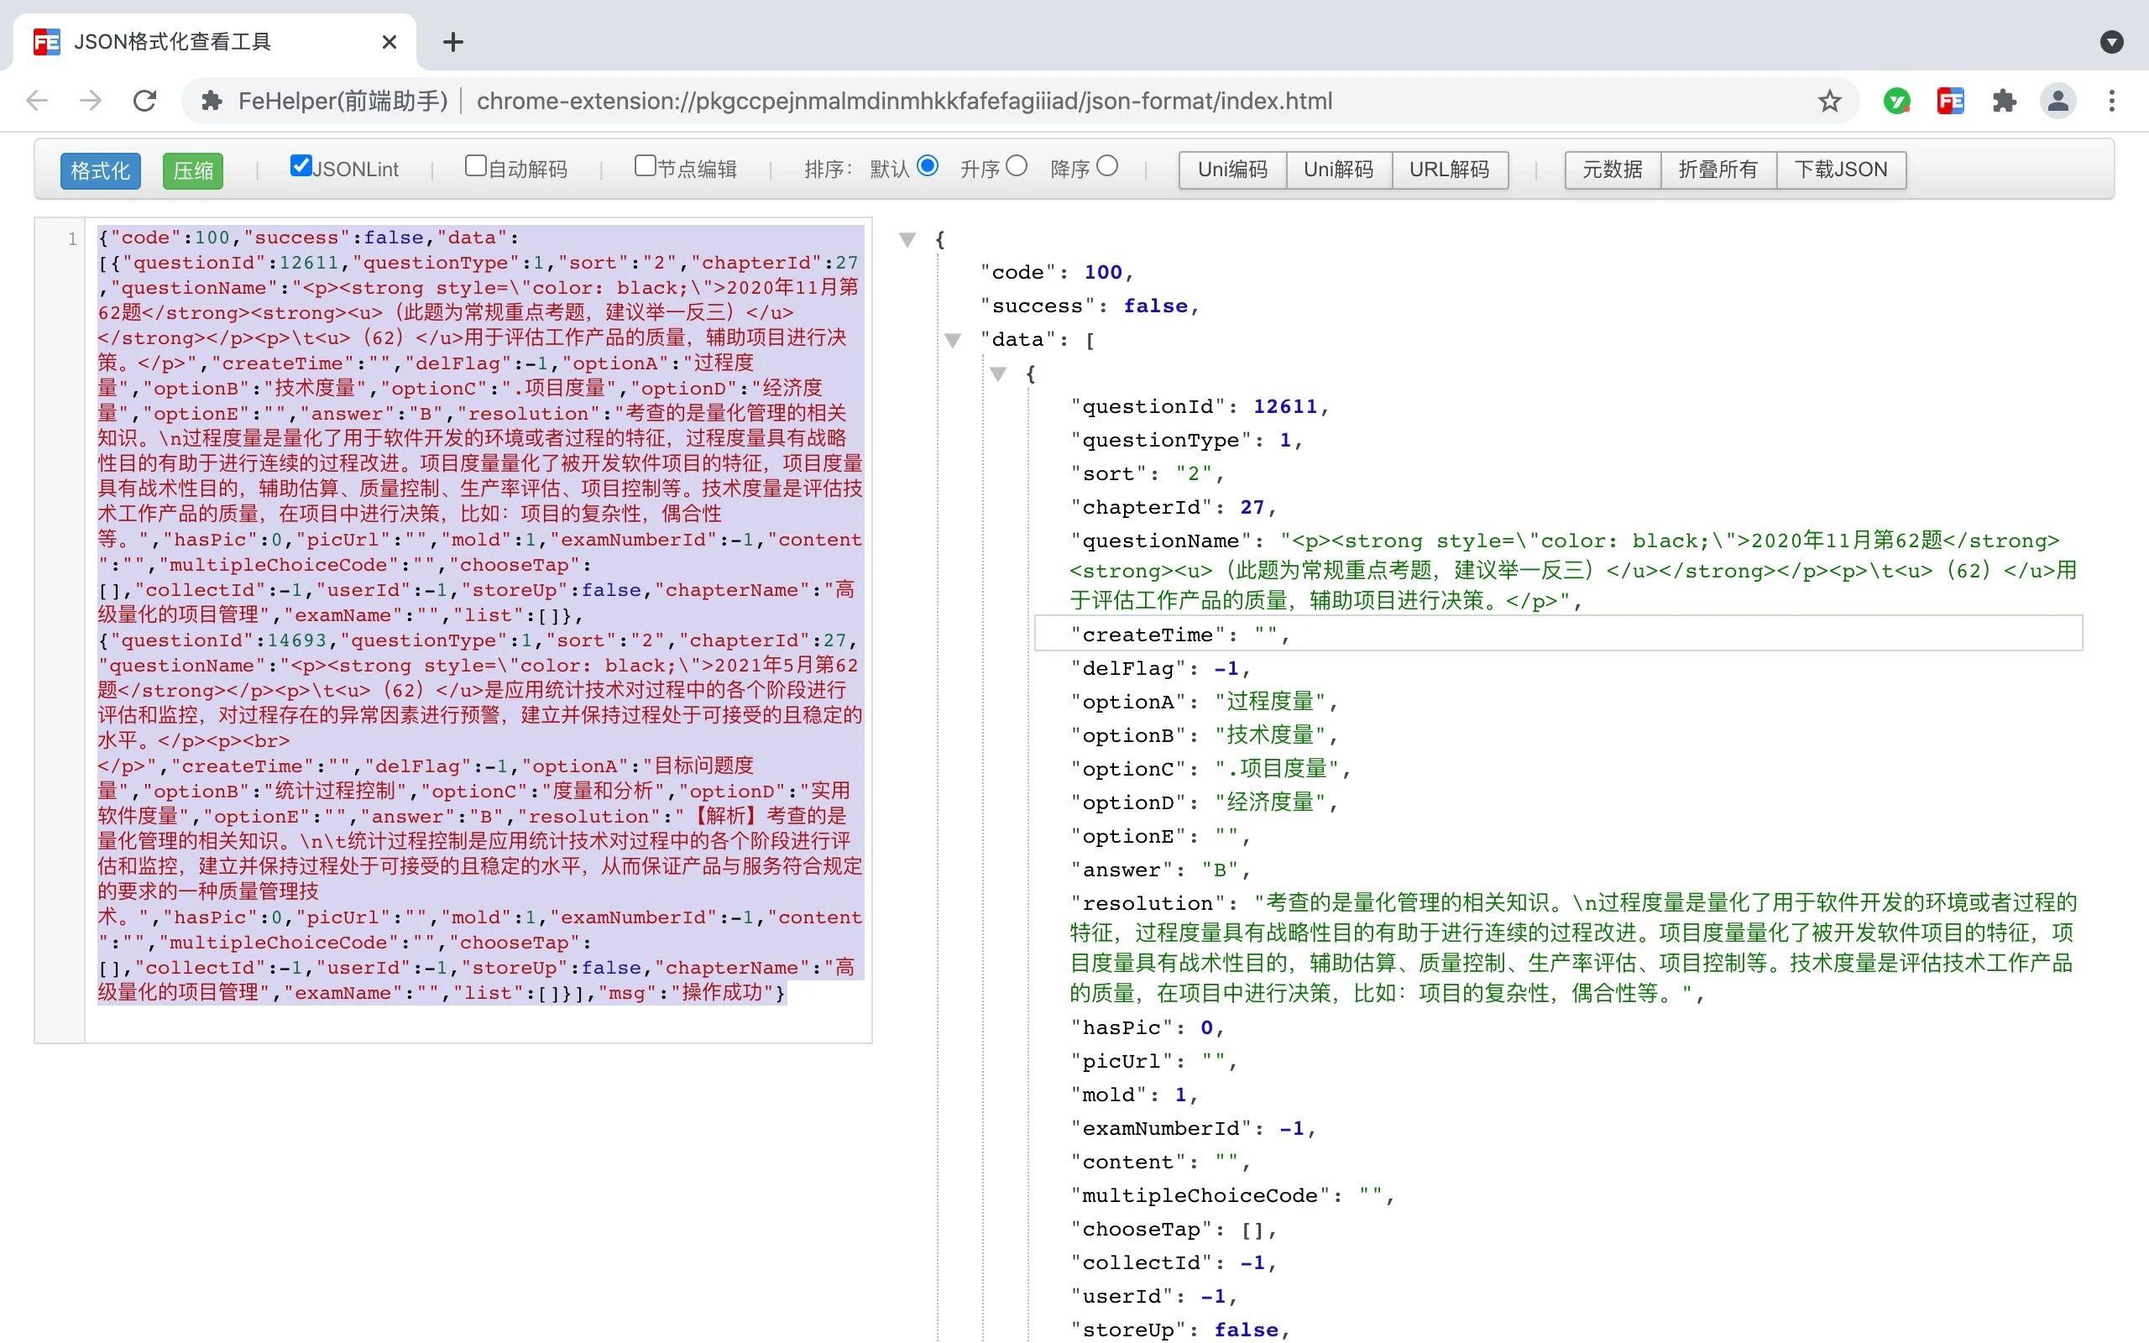Click the blue 格式化 button
Image resolution: width=2149 pixels, height=1343 pixels.
coord(101,170)
